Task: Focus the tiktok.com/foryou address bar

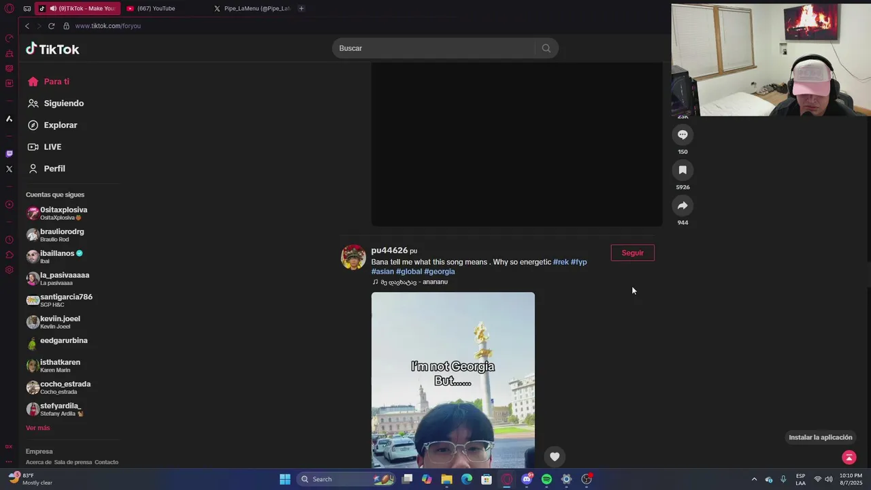Action: coord(108,26)
